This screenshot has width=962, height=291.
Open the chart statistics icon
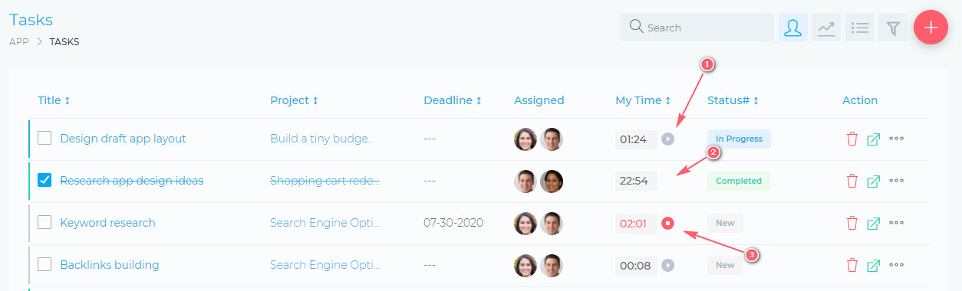[826, 28]
